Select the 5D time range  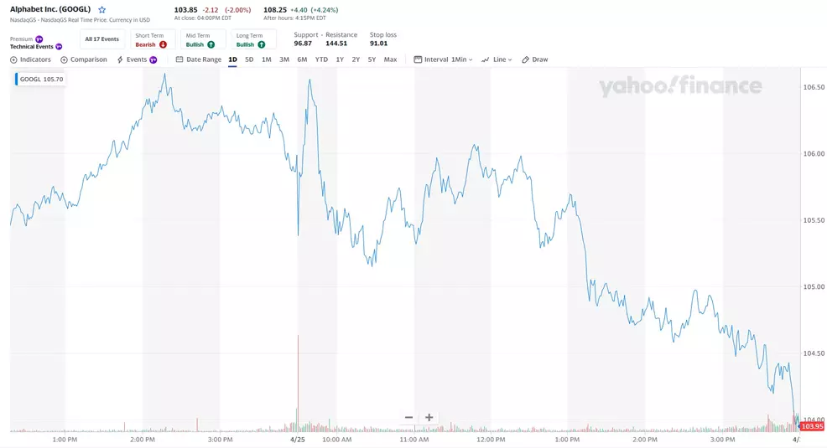[249, 59]
